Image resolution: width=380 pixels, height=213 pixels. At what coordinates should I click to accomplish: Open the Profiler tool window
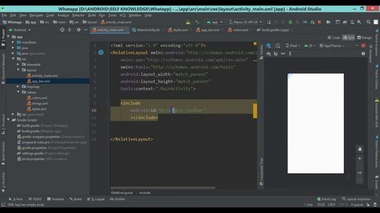click(118, 199)
